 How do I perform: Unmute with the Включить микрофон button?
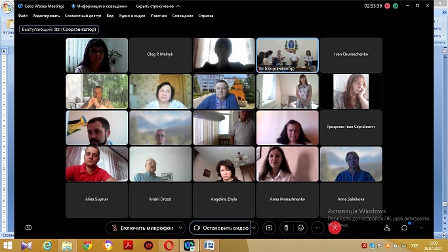pos(143,228)
